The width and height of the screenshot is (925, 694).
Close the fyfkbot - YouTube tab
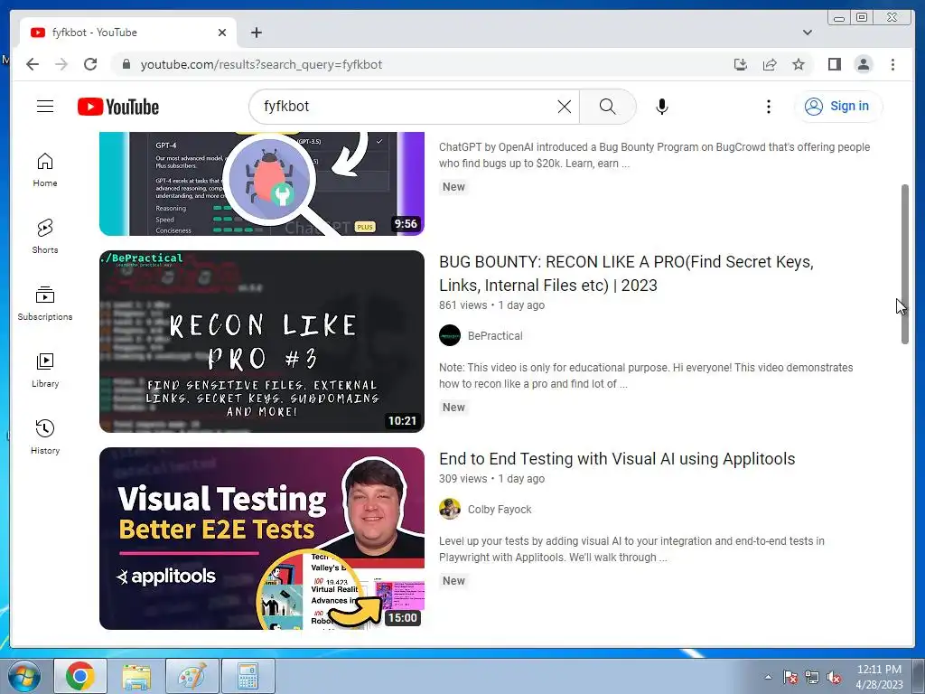(x=222, y=33)
